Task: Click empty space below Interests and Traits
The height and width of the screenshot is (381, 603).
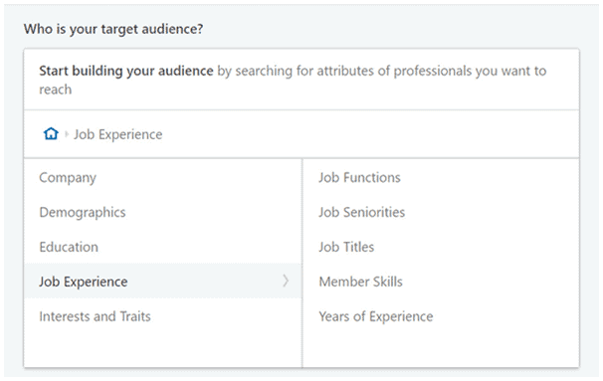Action: pos(162,350)
